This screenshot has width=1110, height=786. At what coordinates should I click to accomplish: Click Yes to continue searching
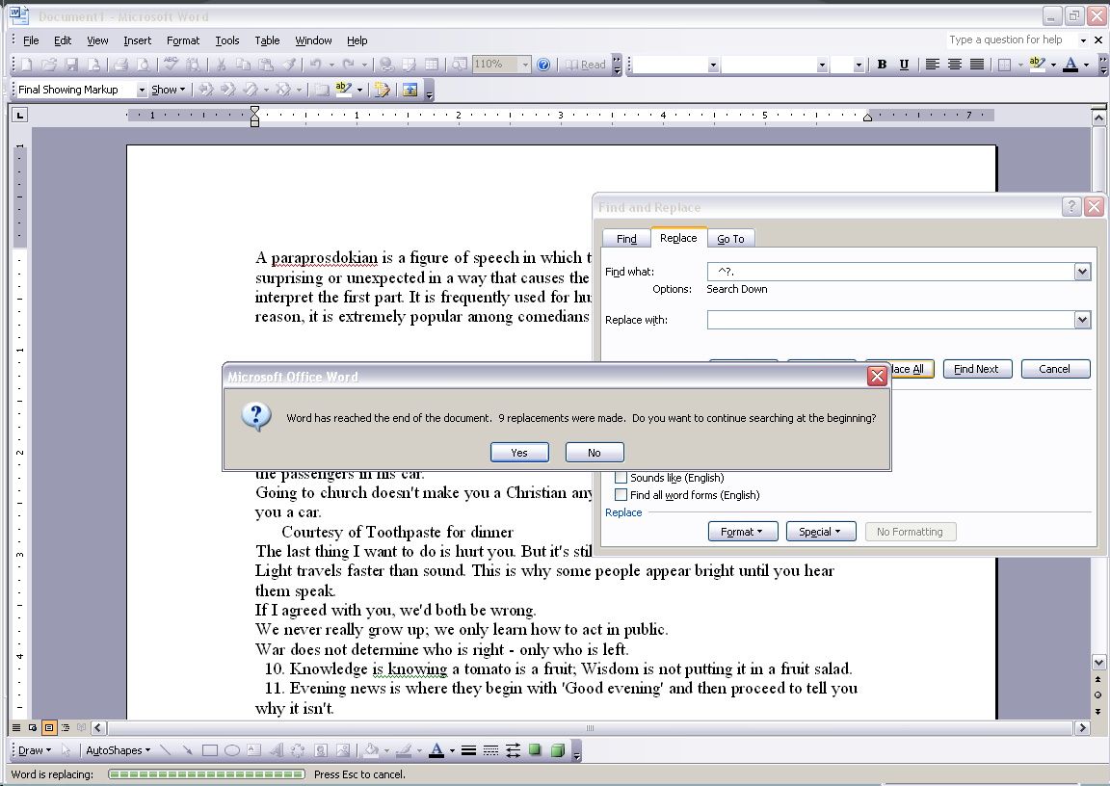click(x=519, y=452)
